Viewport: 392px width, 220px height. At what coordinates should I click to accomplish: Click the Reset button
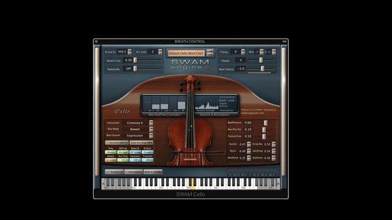tap(115, 172)
